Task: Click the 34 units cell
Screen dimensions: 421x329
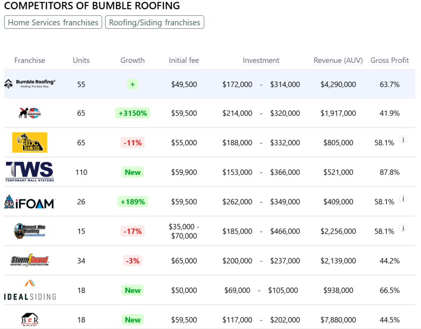Action: pos(81,261)
